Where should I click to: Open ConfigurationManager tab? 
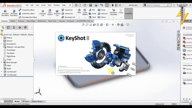[x=14, y=27]
